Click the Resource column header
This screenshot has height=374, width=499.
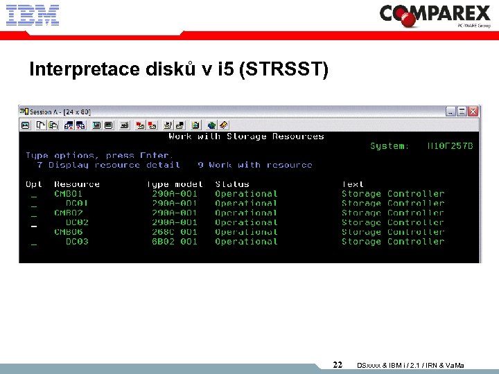click(x=77, y=184)
